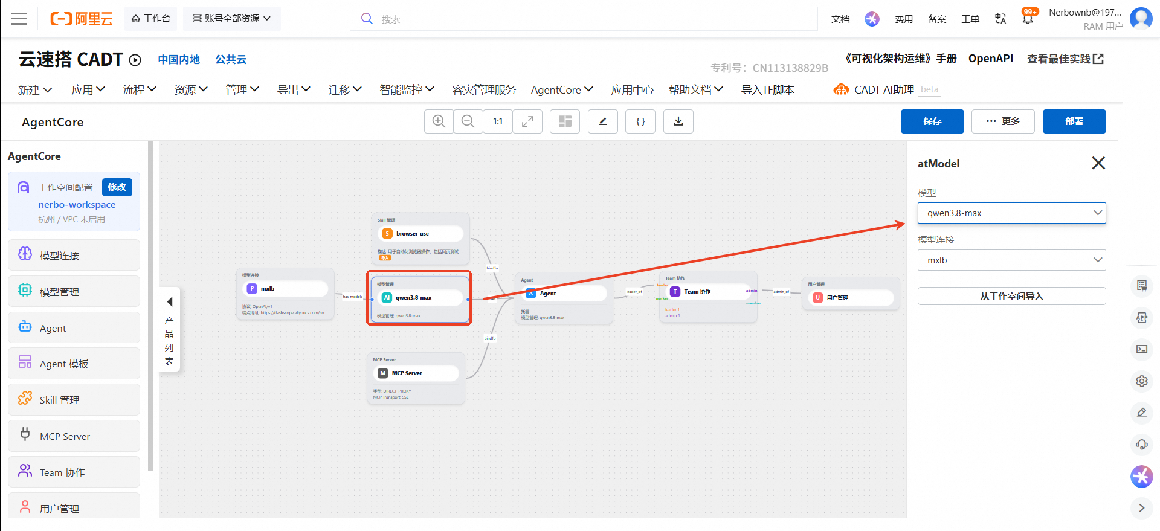Screen dimensions: 1160x531
Task: Open the 更多 options button
Action: (x=1003, y=121)
